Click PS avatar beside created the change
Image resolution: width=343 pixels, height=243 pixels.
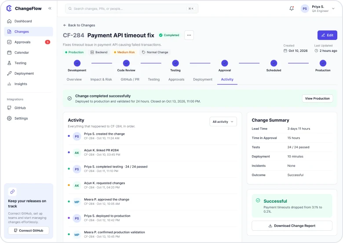(x=77, y=136)
